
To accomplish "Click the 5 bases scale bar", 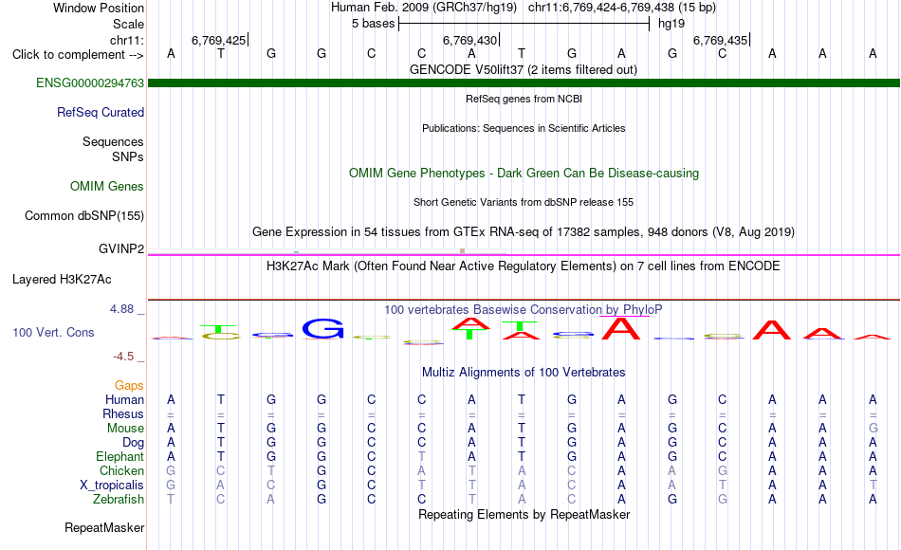I will pyautogui.click(x=524, y=24).
